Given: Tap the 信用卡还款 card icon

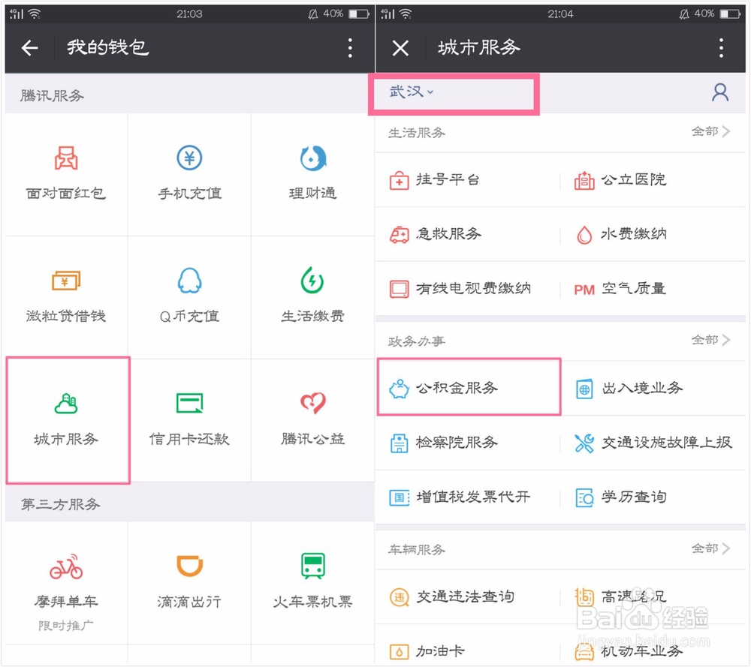Looking at the screenshot, I should click(190, 403).
